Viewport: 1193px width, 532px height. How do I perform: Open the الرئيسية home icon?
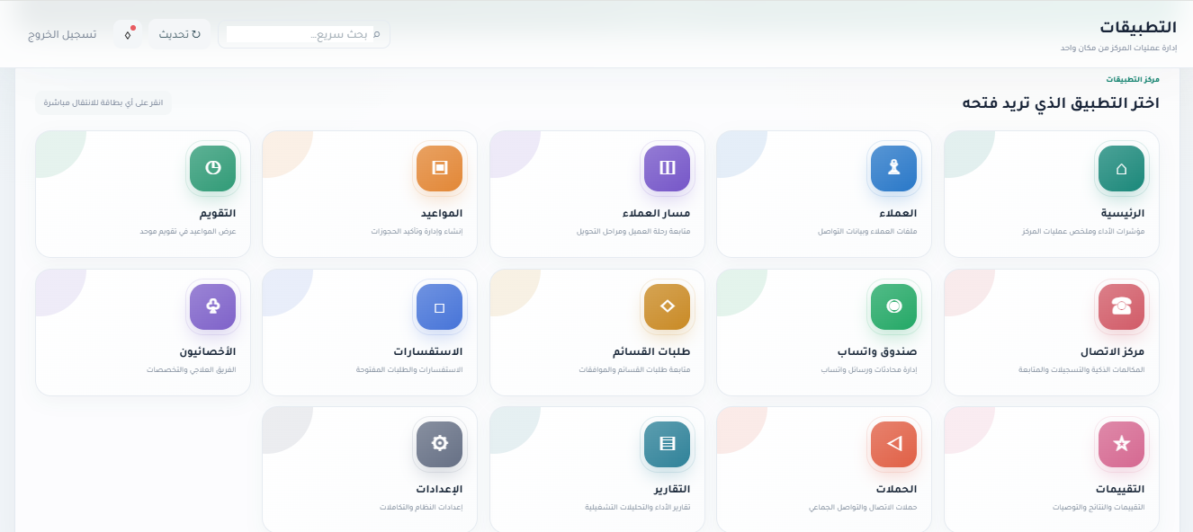[1121, 168]
